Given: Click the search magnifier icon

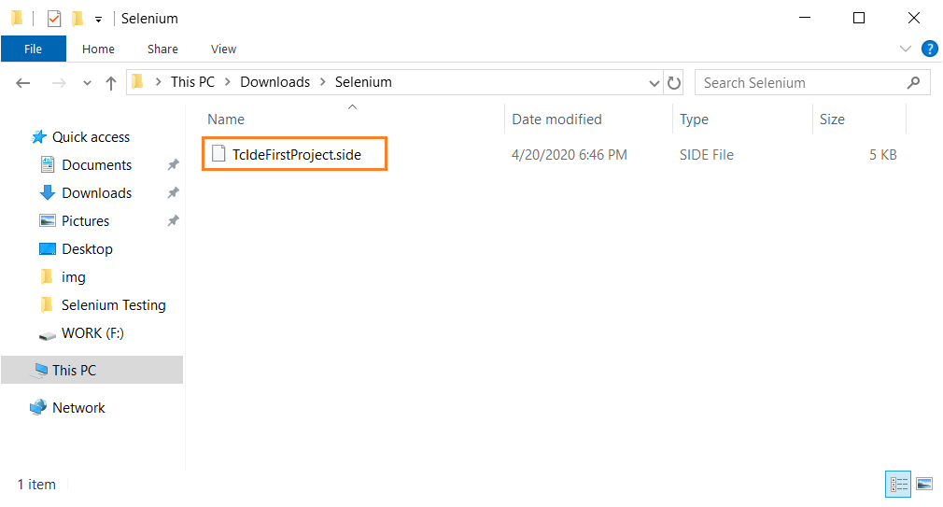Looking at the screenshot, I should pyautogui.click(x=913, y=82).
